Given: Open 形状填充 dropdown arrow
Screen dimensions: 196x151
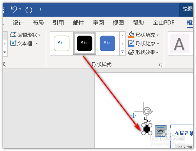Looking at the screenshot, I should (x=158, y=35).
